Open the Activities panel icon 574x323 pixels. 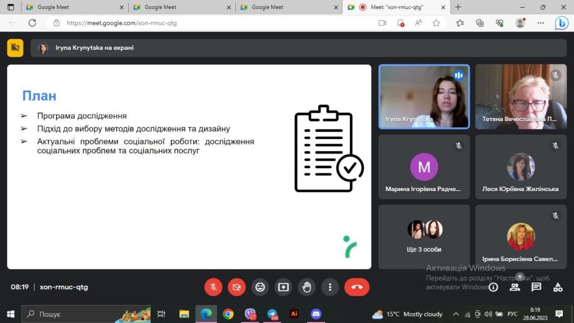pos(557,287)
